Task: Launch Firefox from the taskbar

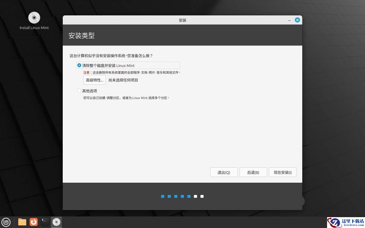Action: (x=34, y=222)
